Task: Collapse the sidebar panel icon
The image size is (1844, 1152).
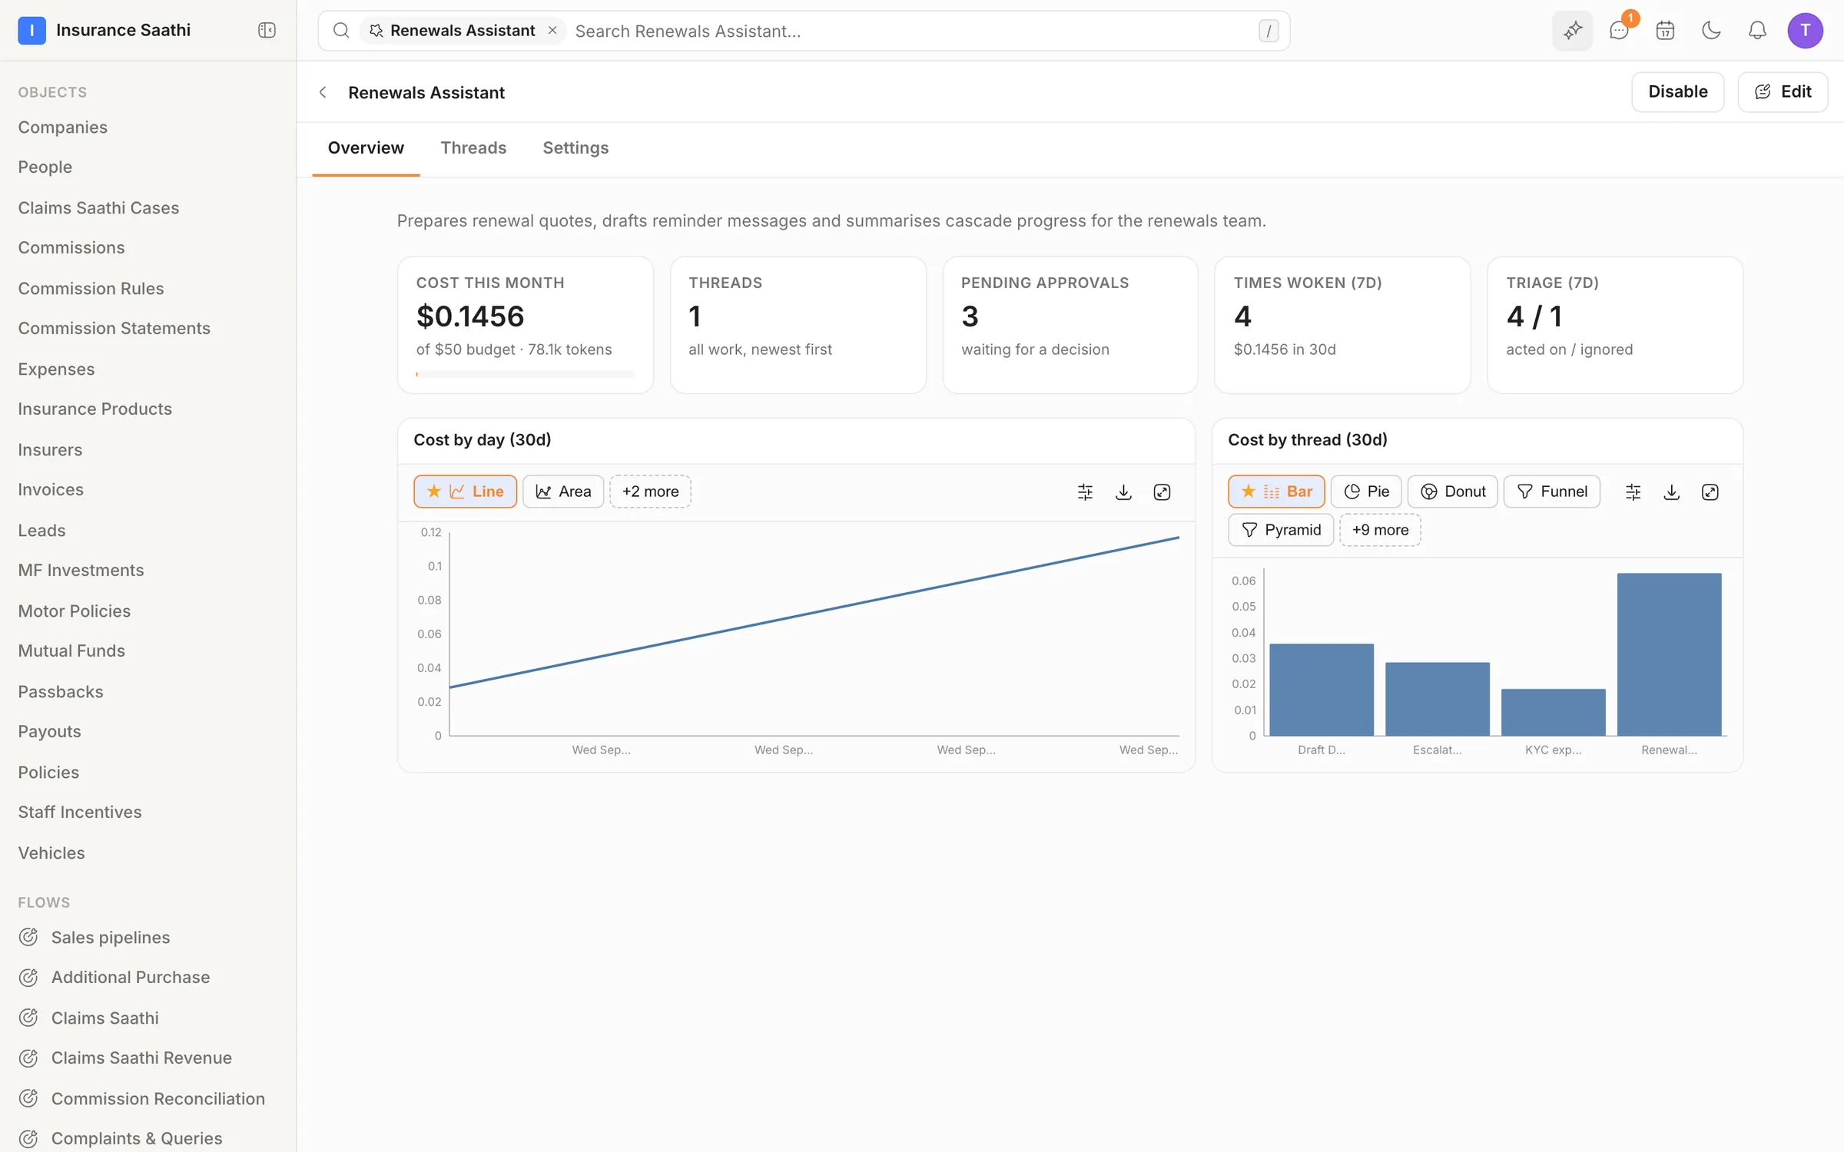Action: pos(267,30)
